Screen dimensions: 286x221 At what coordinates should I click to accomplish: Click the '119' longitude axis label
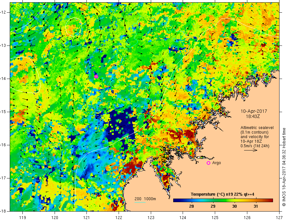click(23, 217)
